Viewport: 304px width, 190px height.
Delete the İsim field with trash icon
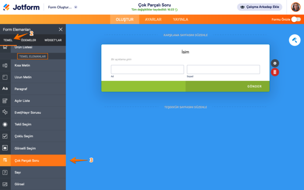275,72
